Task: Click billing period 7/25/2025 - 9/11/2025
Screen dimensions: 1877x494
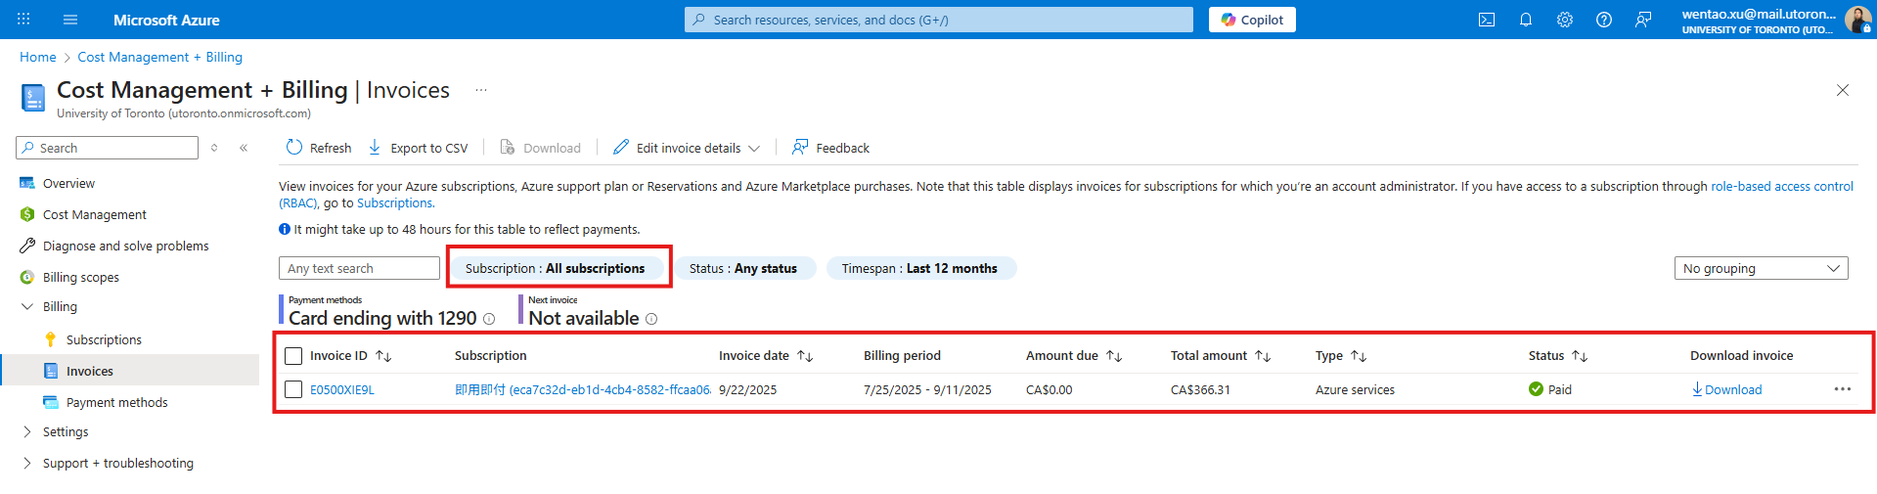Action: pyautogui.click(x=927, y=389)
